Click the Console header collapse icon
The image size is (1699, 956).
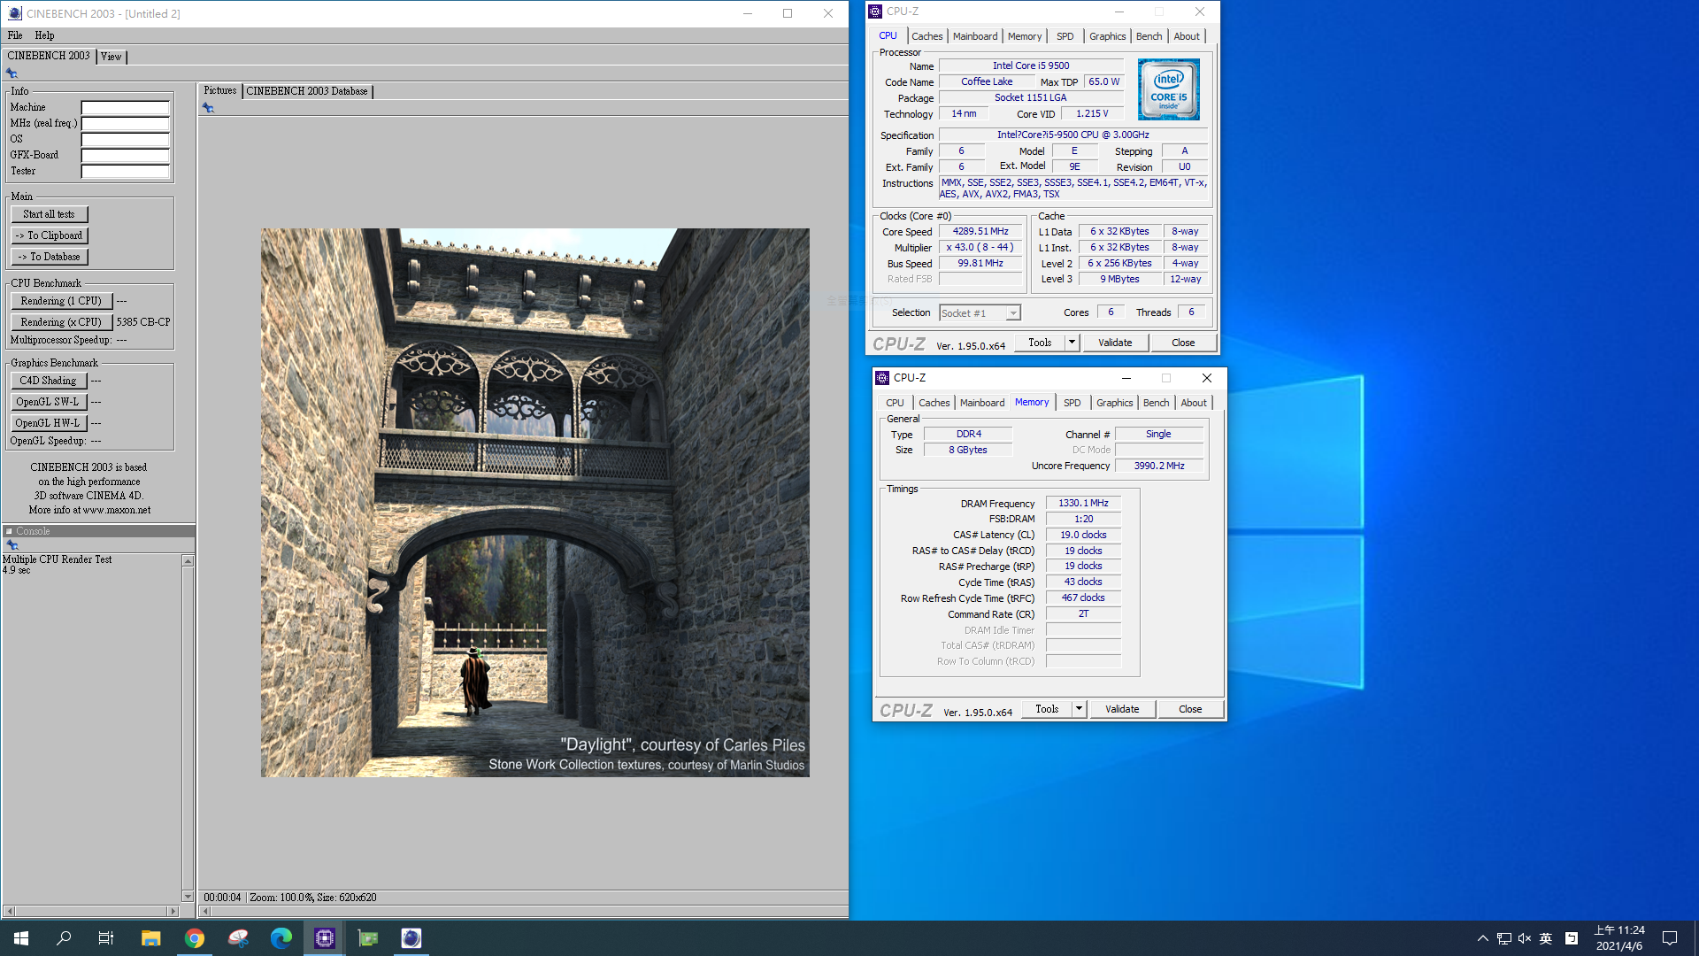[9, 531]
